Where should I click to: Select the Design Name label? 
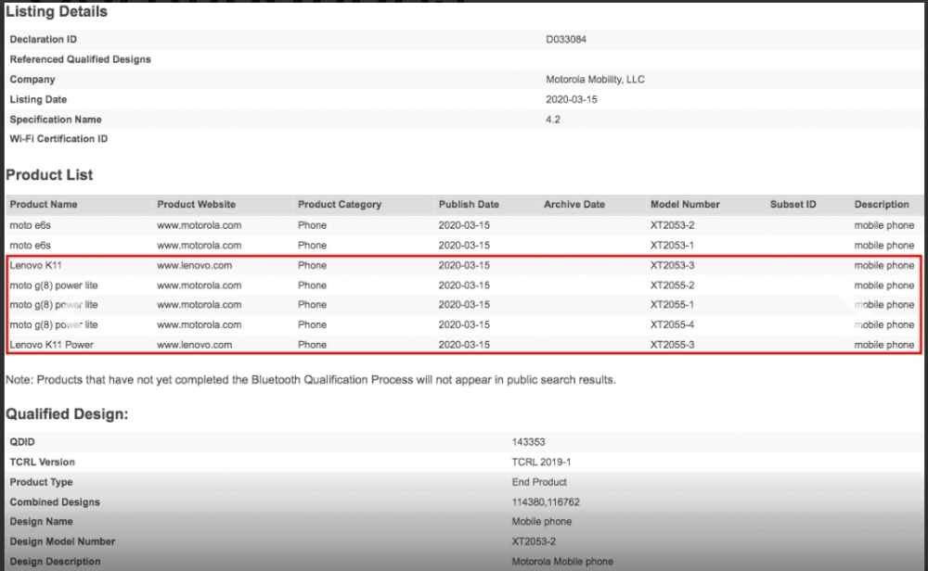[41, 521]
